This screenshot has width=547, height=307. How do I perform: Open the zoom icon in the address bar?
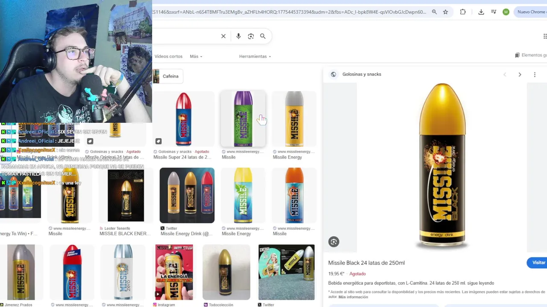pyautogui.click(x=434, y=12)
